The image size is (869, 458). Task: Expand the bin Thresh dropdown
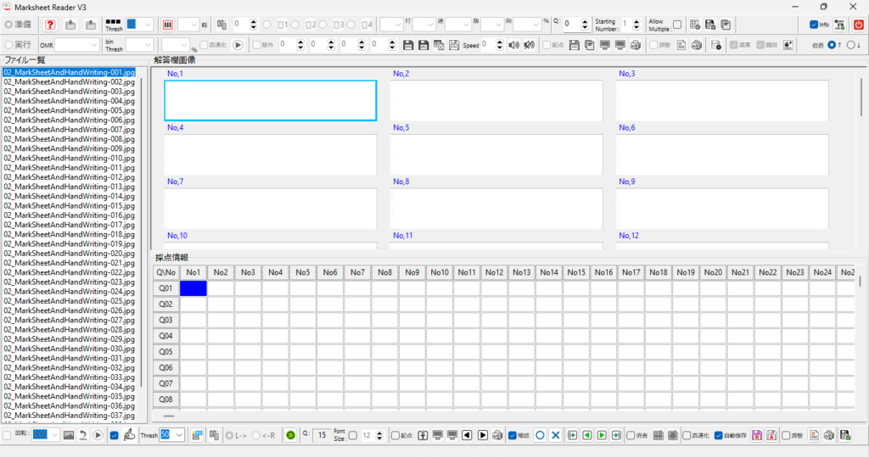(139, 45)
